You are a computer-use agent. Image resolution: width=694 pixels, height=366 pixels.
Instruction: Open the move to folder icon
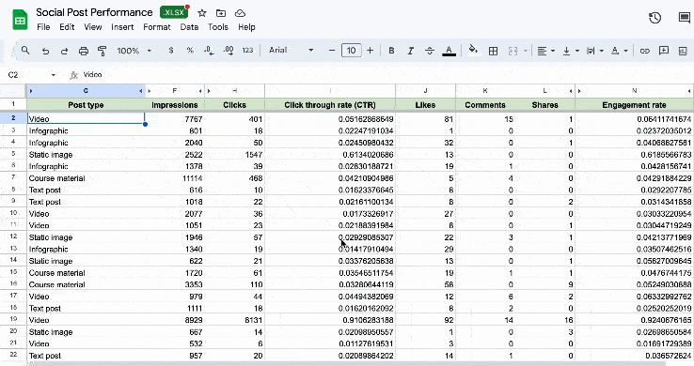point(221,13)
